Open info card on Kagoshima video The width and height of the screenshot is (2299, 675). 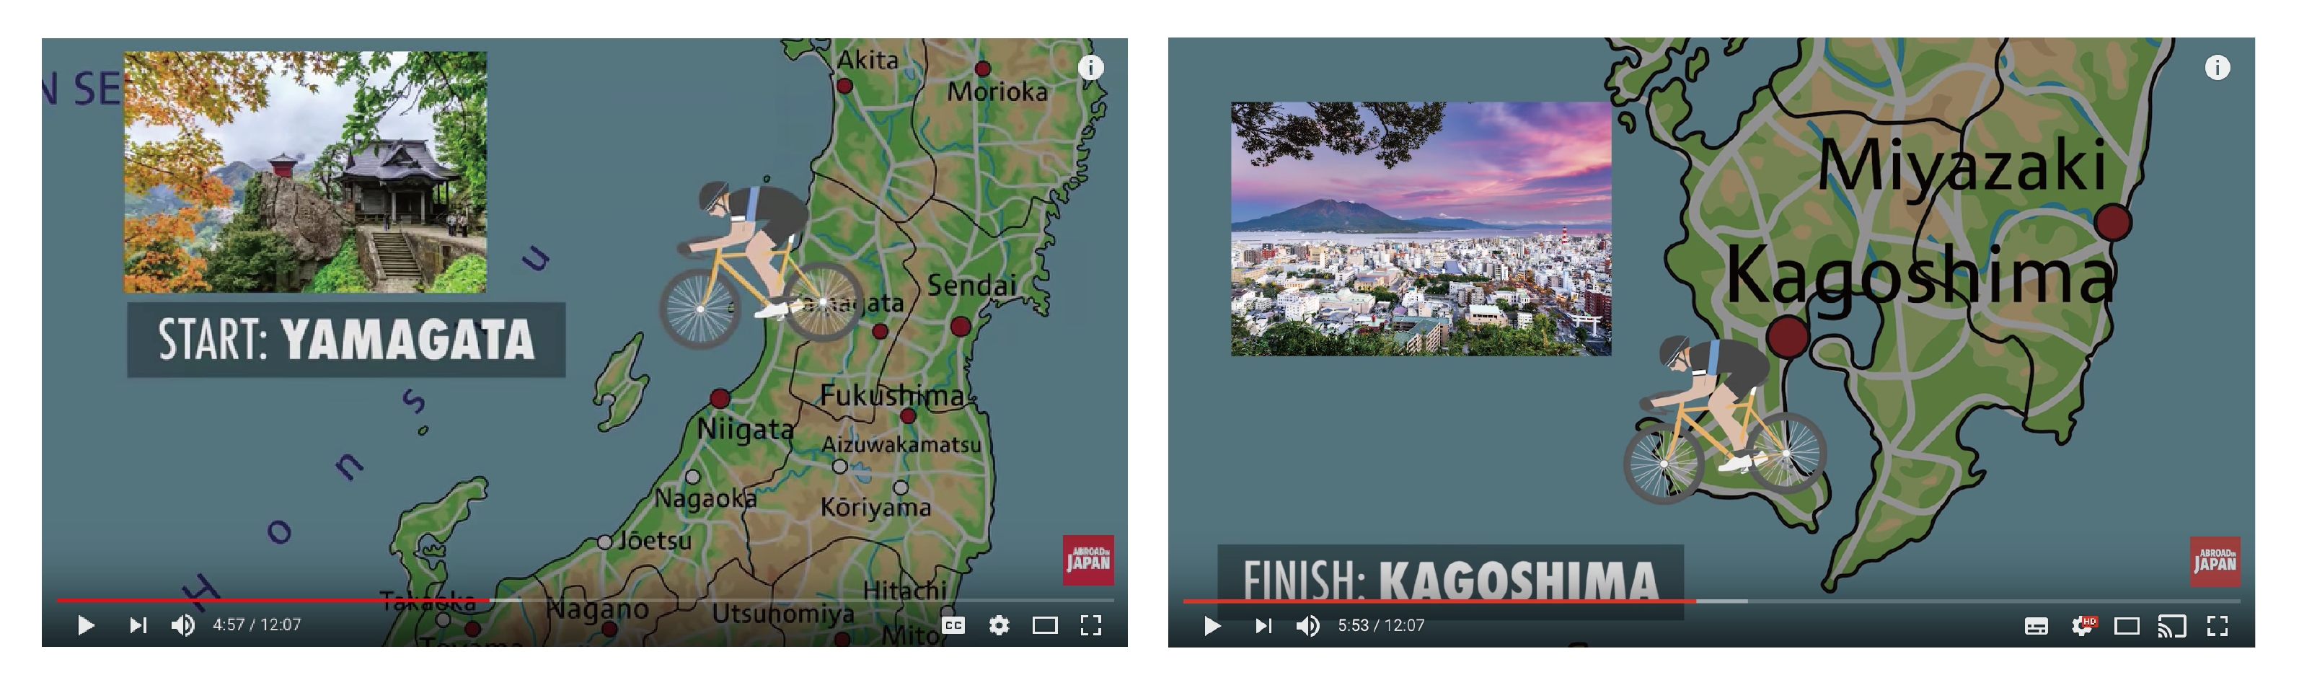coord(2218,68)
